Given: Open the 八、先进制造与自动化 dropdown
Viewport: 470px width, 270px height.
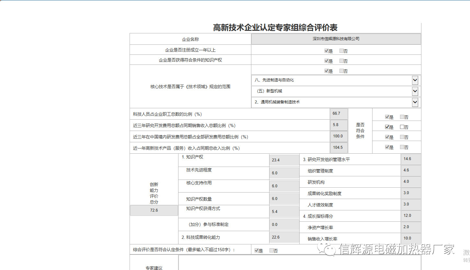Looking at the screenshot, I should pyautogui.click(x=415, y=80).
